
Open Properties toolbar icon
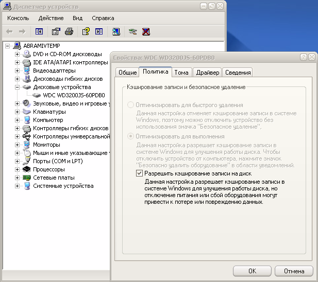pyautogui.click(x=56, y=31)
